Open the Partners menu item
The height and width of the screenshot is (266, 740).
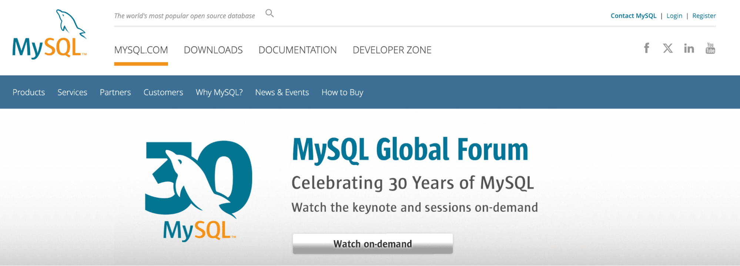(115, 92)
